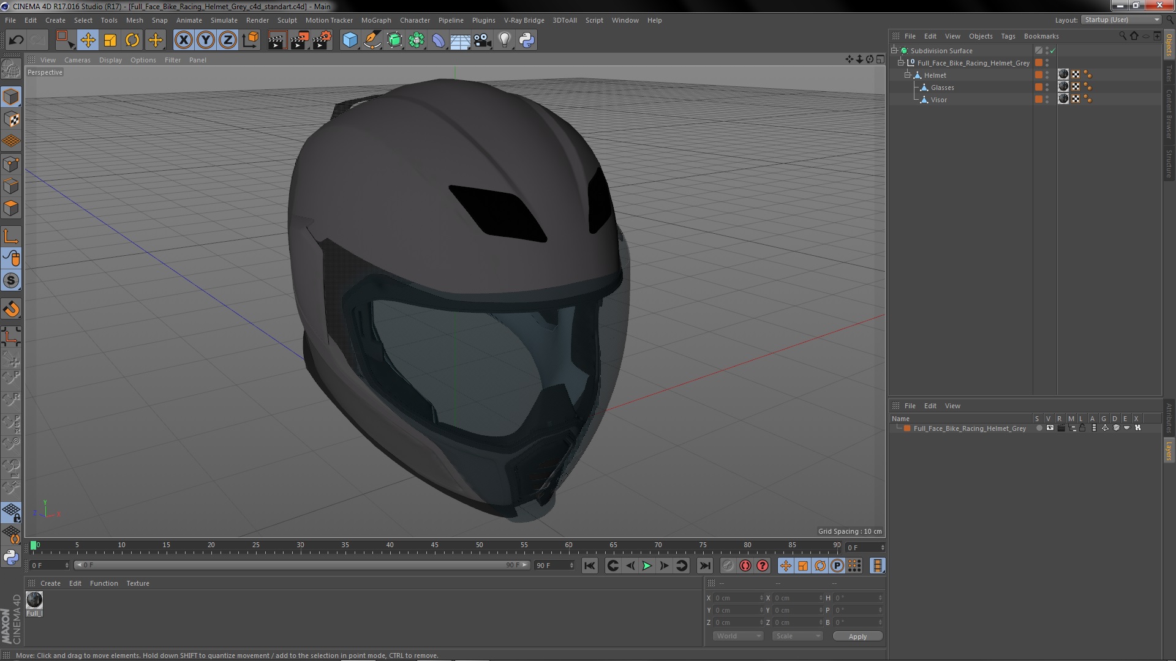1176x661 pixels.
Task: Switch to Model mode in left sidebar
Action: tap(11, 97)
